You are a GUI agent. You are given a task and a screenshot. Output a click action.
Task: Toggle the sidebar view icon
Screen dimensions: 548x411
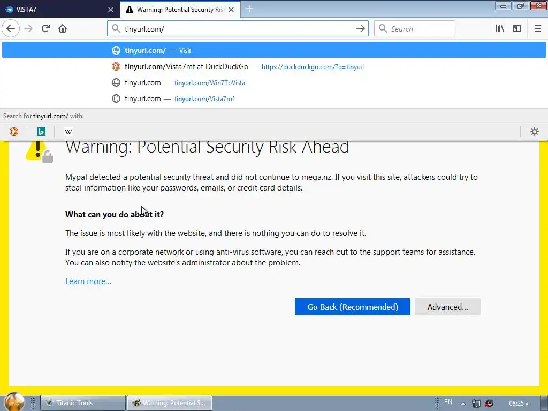tap(517, 29)
